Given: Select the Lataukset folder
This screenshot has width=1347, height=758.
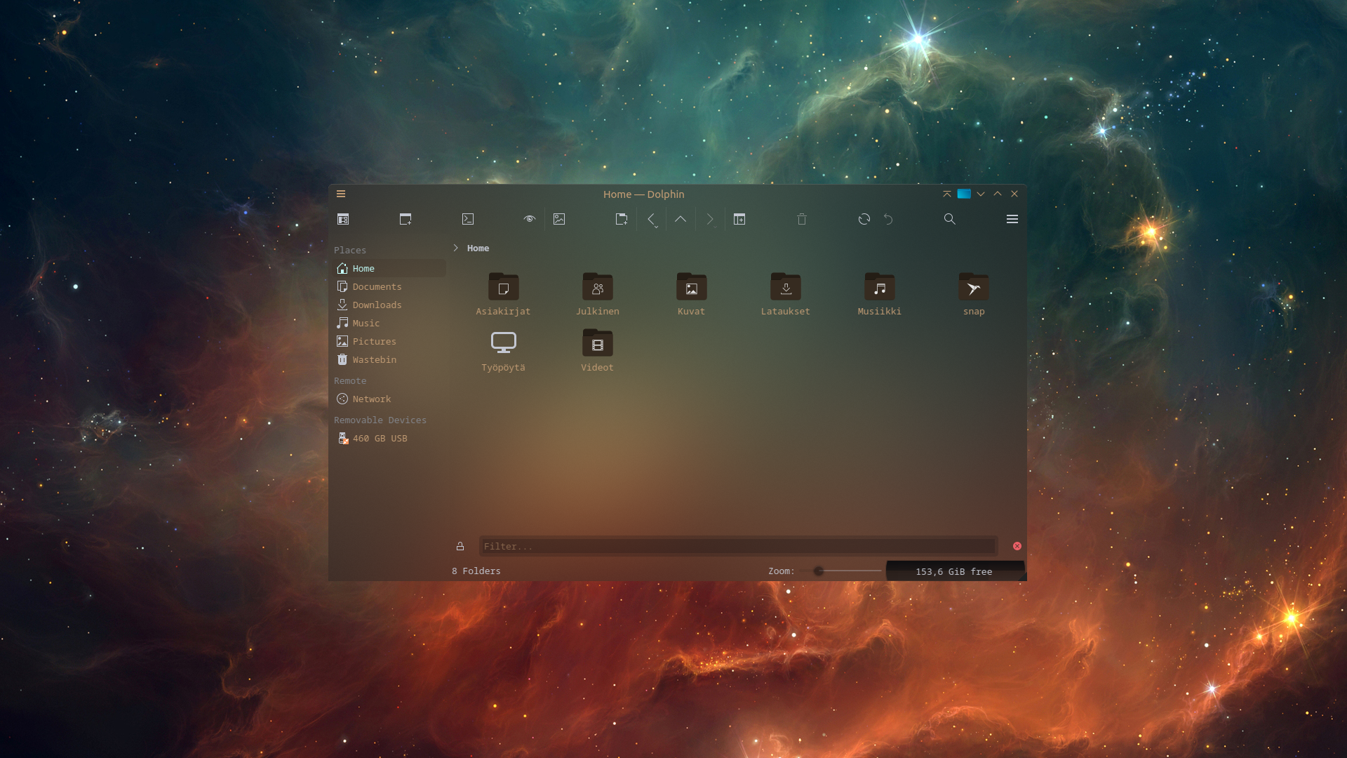Looking at the screenshot, I should [x=786, y=294].
